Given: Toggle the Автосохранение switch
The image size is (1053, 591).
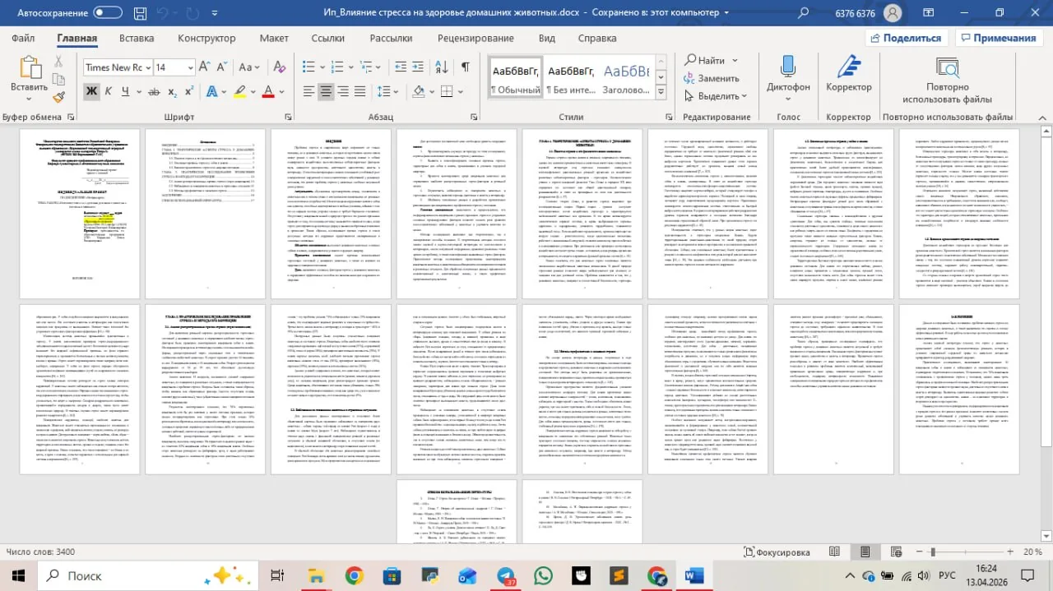Looking at the screenshot, I should coord(108,12).
